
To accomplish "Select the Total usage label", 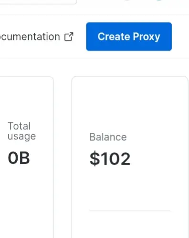I will (21, 131).
